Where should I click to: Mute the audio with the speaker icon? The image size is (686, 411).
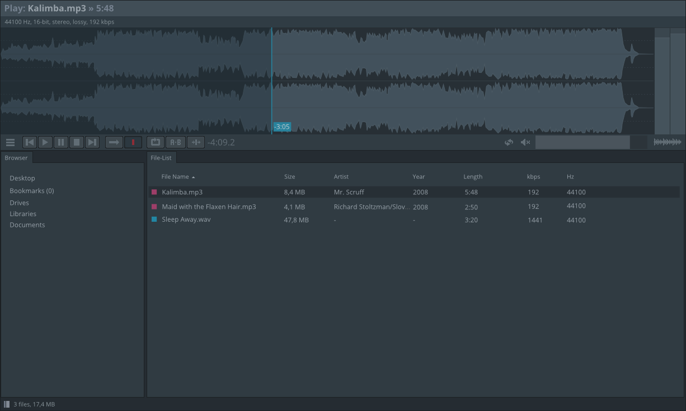[525, 142]
